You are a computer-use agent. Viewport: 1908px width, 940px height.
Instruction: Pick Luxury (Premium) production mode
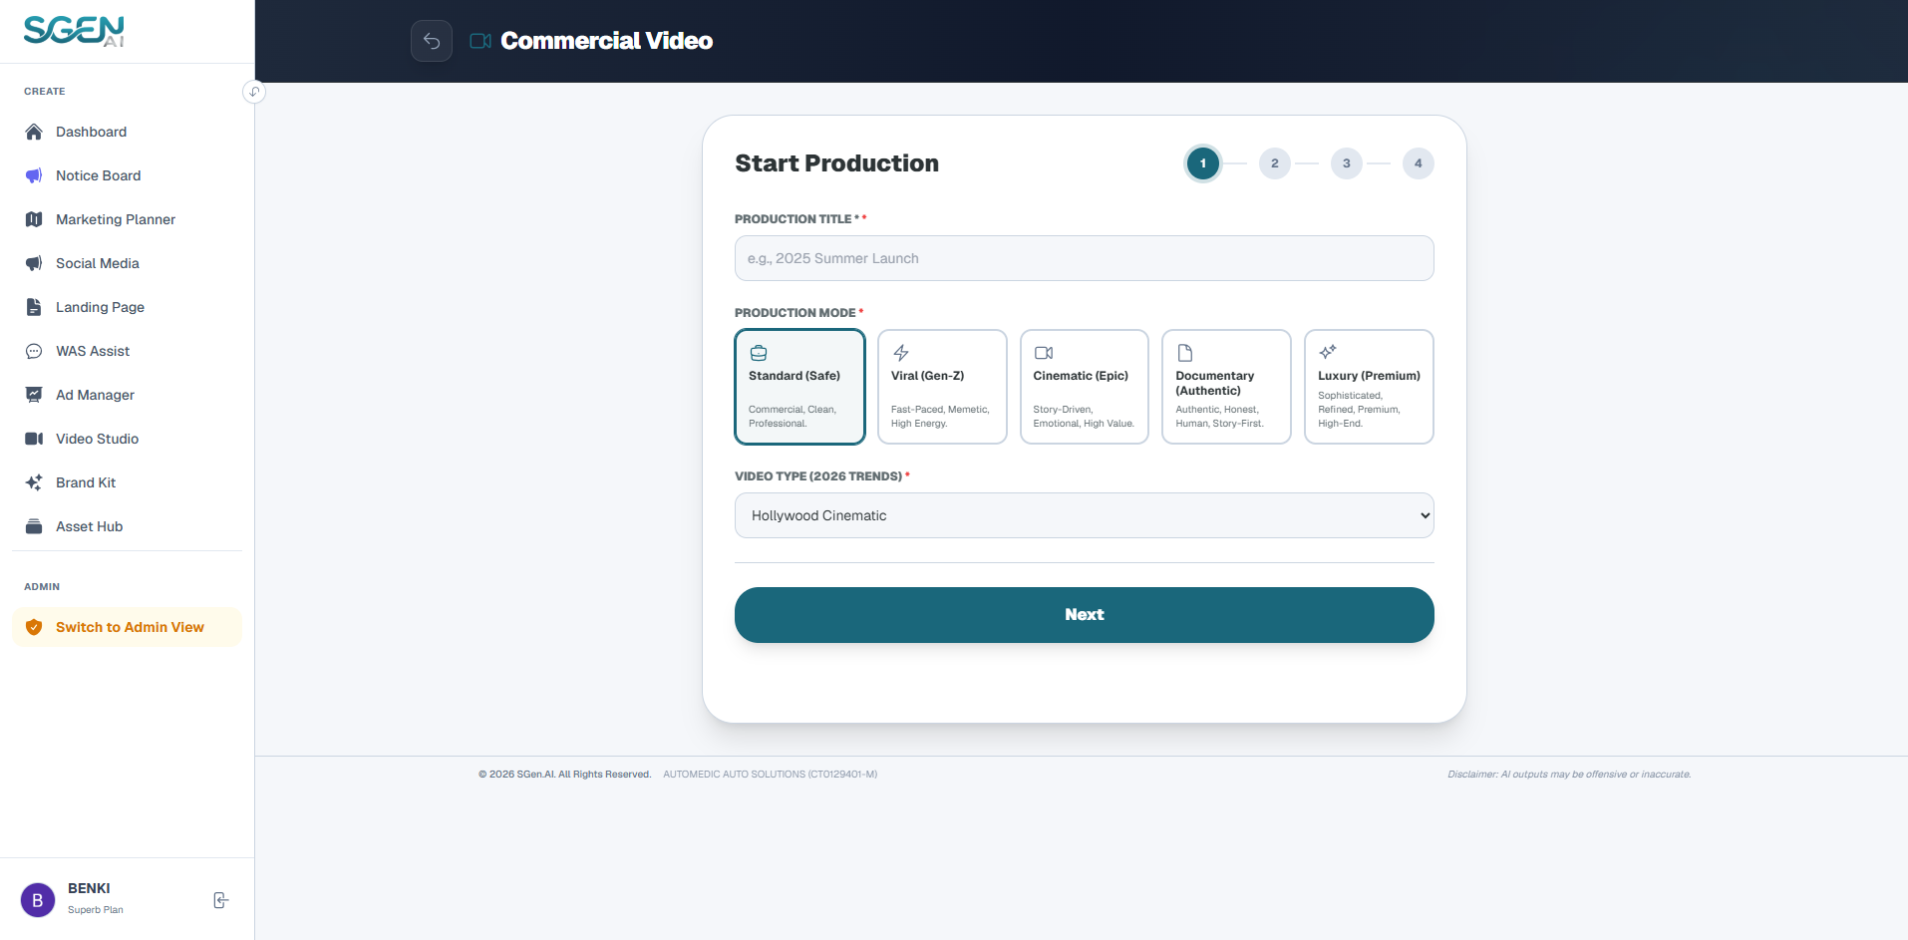(1369, 387)
